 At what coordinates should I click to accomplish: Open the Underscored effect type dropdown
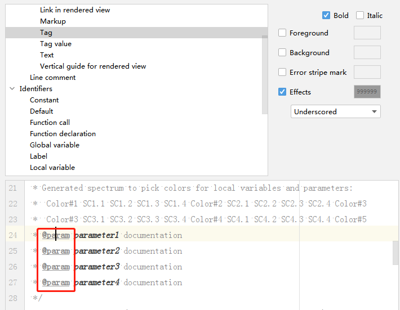[x=335, y=111]
